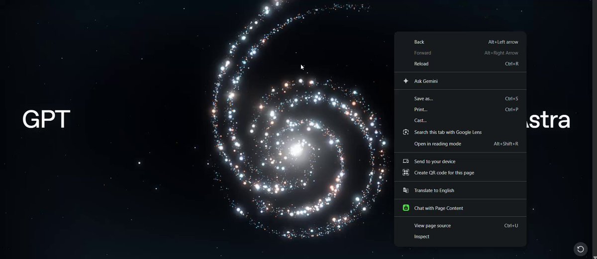Choose Print... from the menu
The height and width of the screenshot is (259, 597).
(460, 109)
